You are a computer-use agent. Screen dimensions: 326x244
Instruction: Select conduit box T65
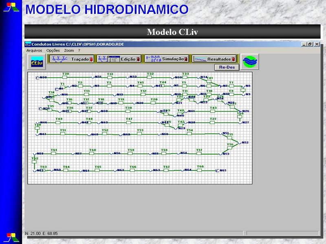pos(97,170)
